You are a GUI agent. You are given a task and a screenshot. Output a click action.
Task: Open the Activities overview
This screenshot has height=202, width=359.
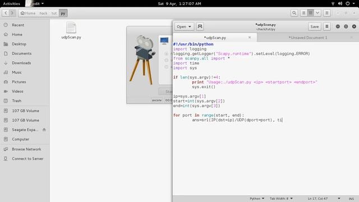pos(11,3)
